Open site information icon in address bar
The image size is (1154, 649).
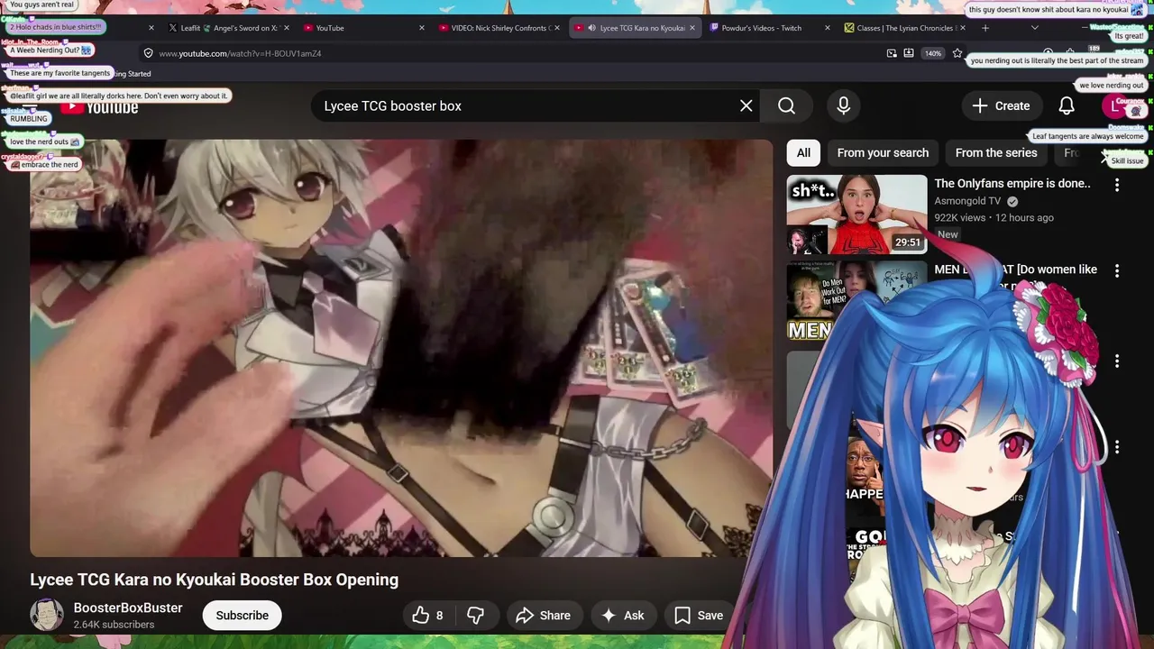[149, 53]
